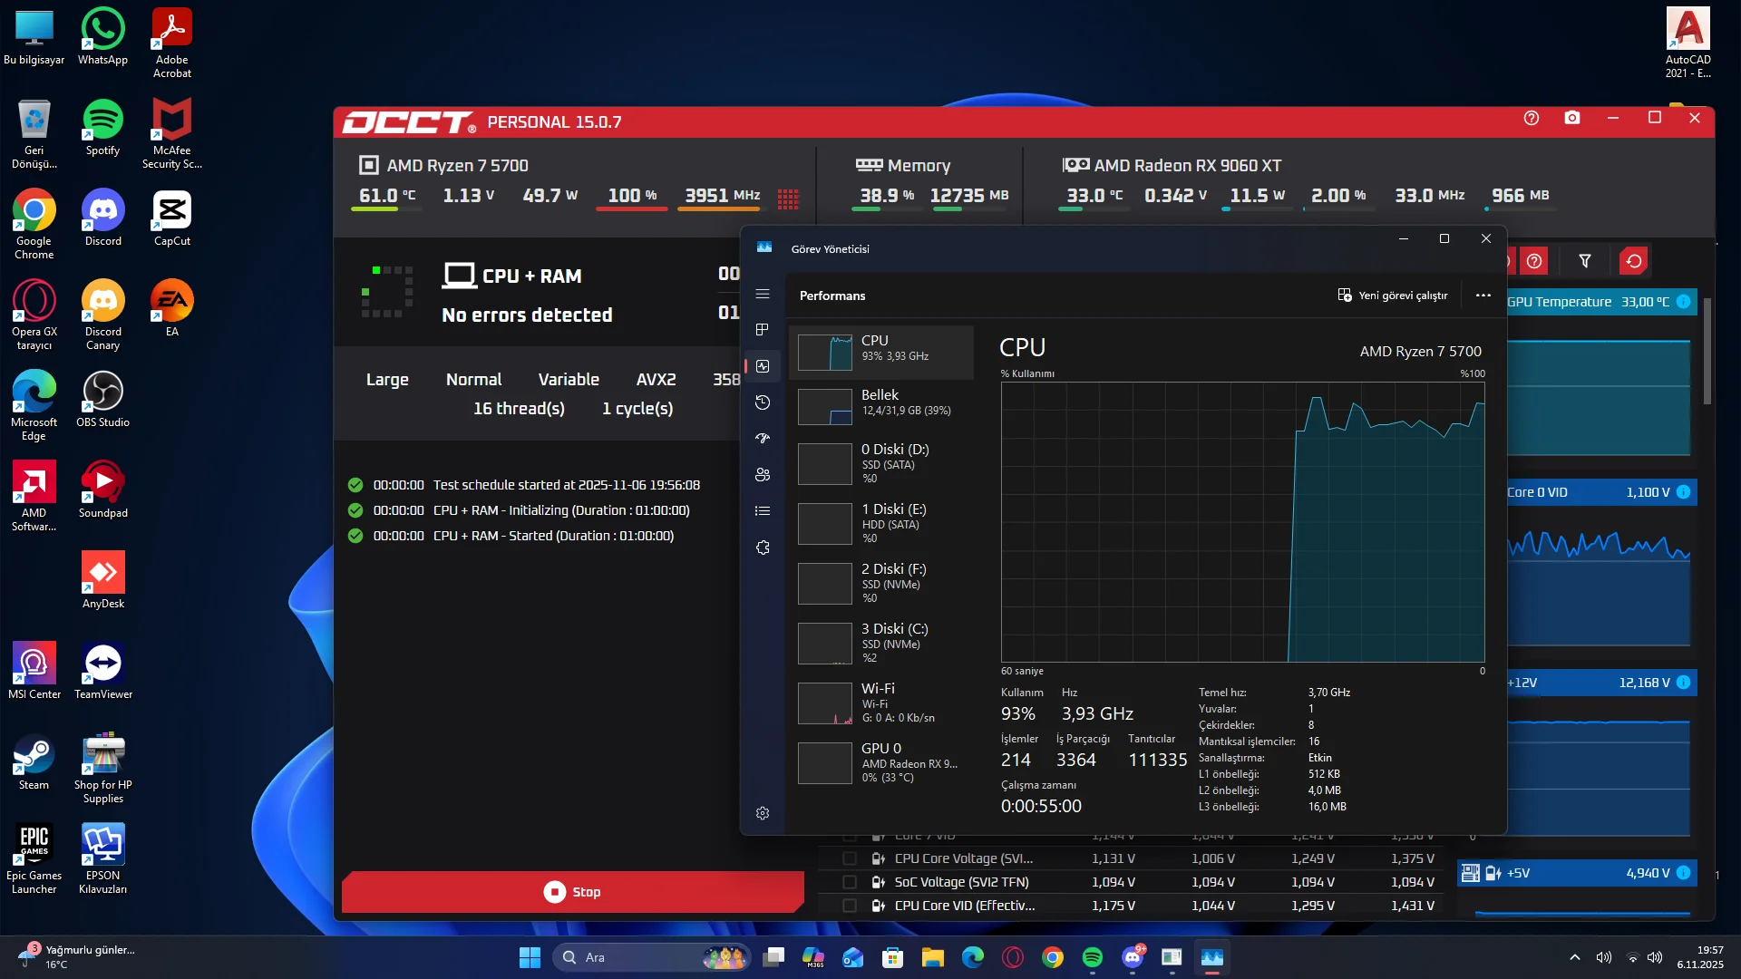Click the OCCT sensor filter funnel icon
The width and height of the screenshot is (1741, 979).
[1585, 261]
